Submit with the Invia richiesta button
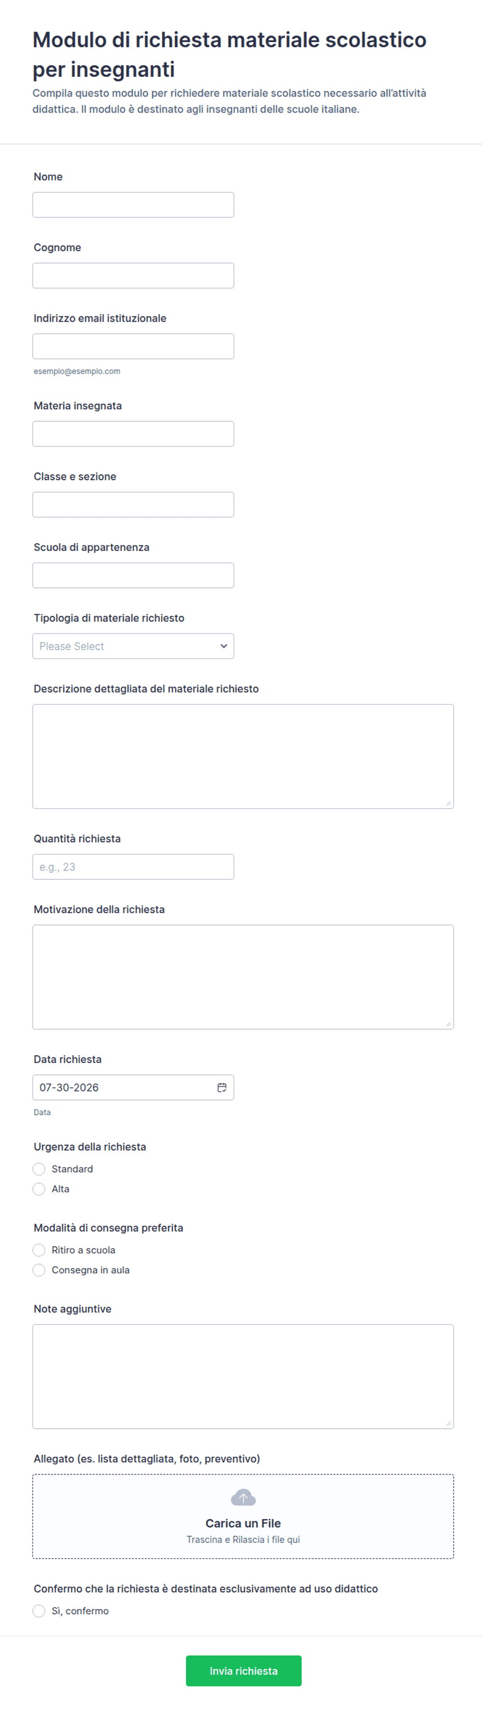482x1712 pixels. pyautogui.click(x=244, y=1671)
